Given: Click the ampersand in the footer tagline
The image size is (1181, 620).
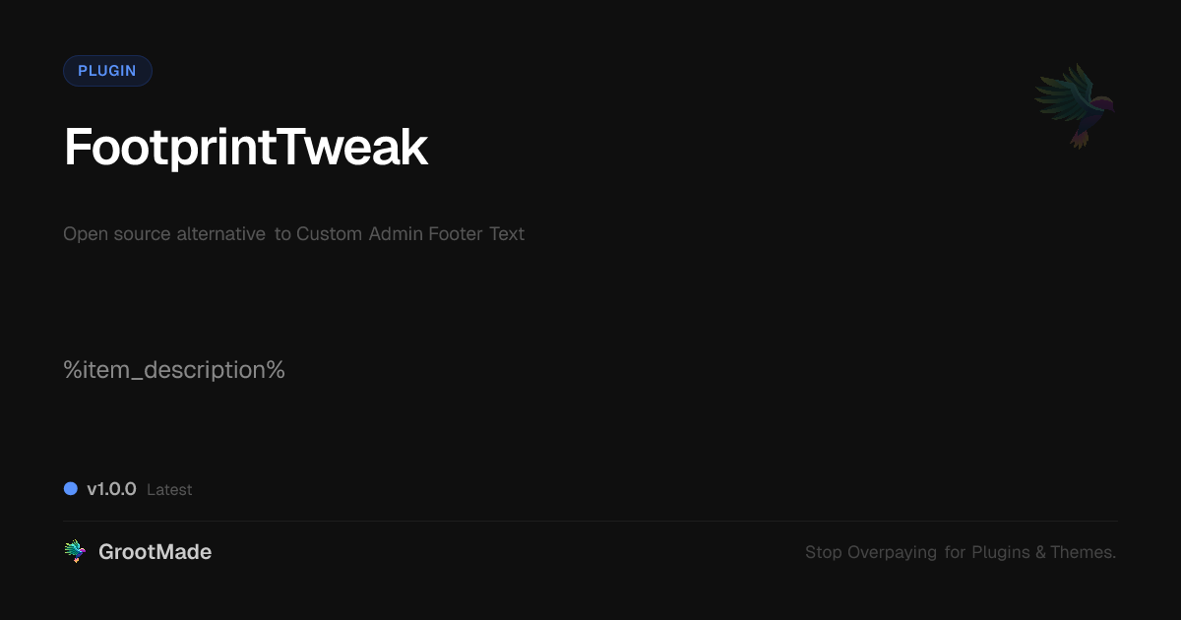Looking at the screenshot, I should [x=1039, y=552].
